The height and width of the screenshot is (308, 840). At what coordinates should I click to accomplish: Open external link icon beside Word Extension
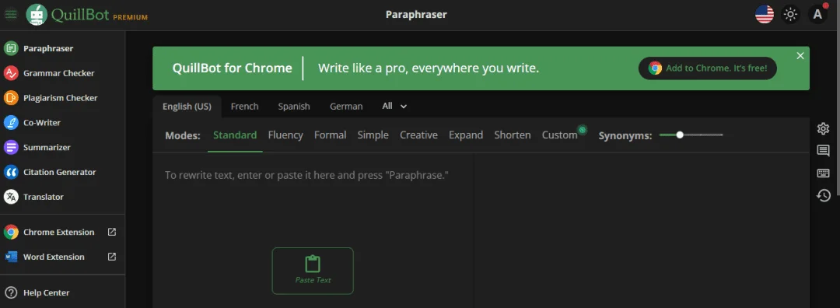click(x=111, y=257)
